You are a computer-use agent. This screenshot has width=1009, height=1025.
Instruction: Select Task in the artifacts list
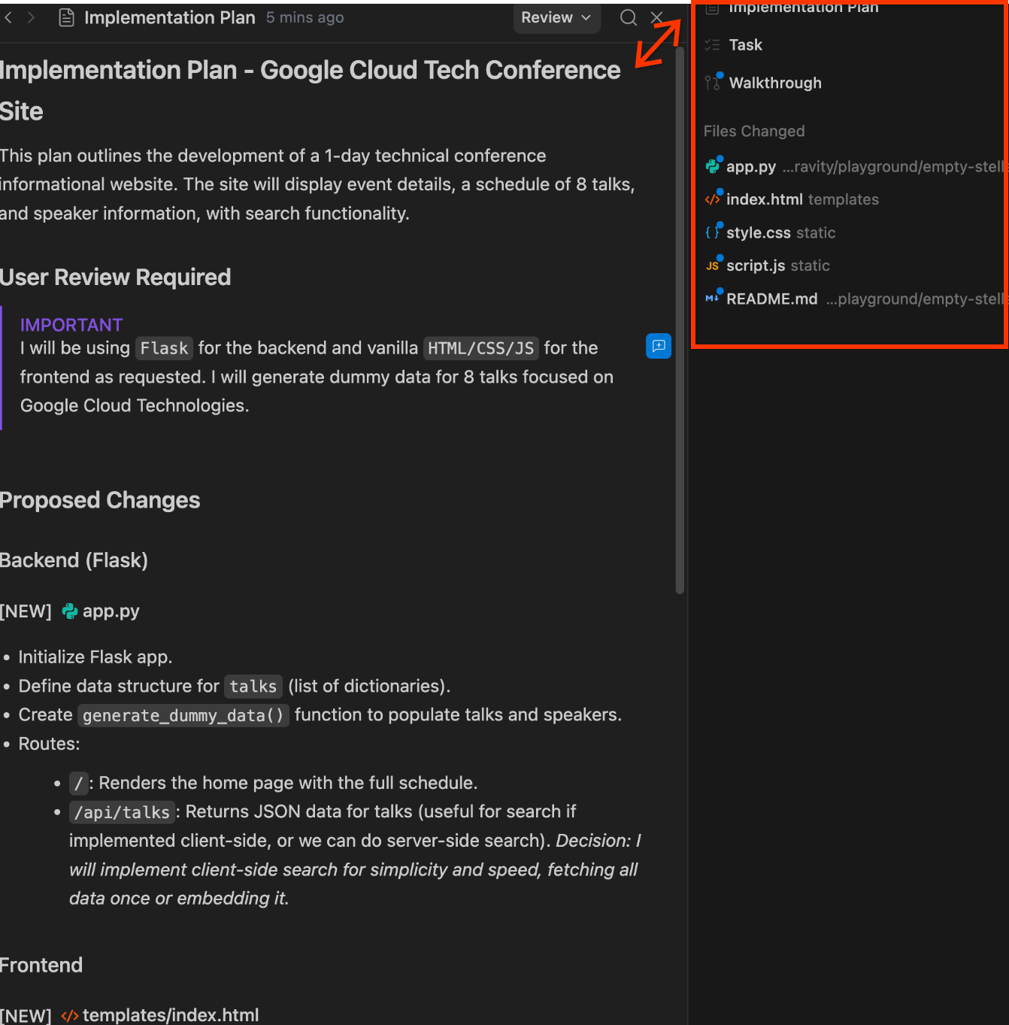click(745, 45)
